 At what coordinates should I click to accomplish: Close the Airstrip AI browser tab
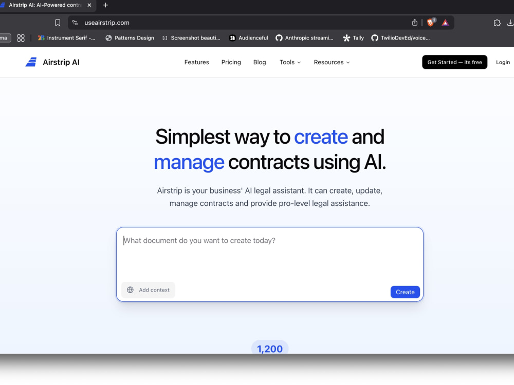coord(89,5)
